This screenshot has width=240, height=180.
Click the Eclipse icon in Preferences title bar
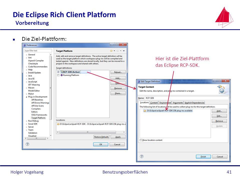point(25,45)
